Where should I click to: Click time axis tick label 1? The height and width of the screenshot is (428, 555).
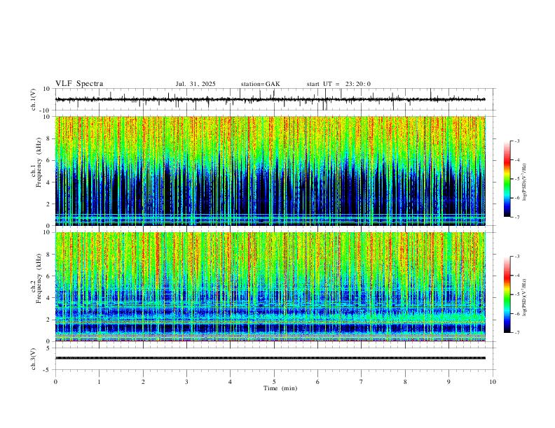click(99, 382)
